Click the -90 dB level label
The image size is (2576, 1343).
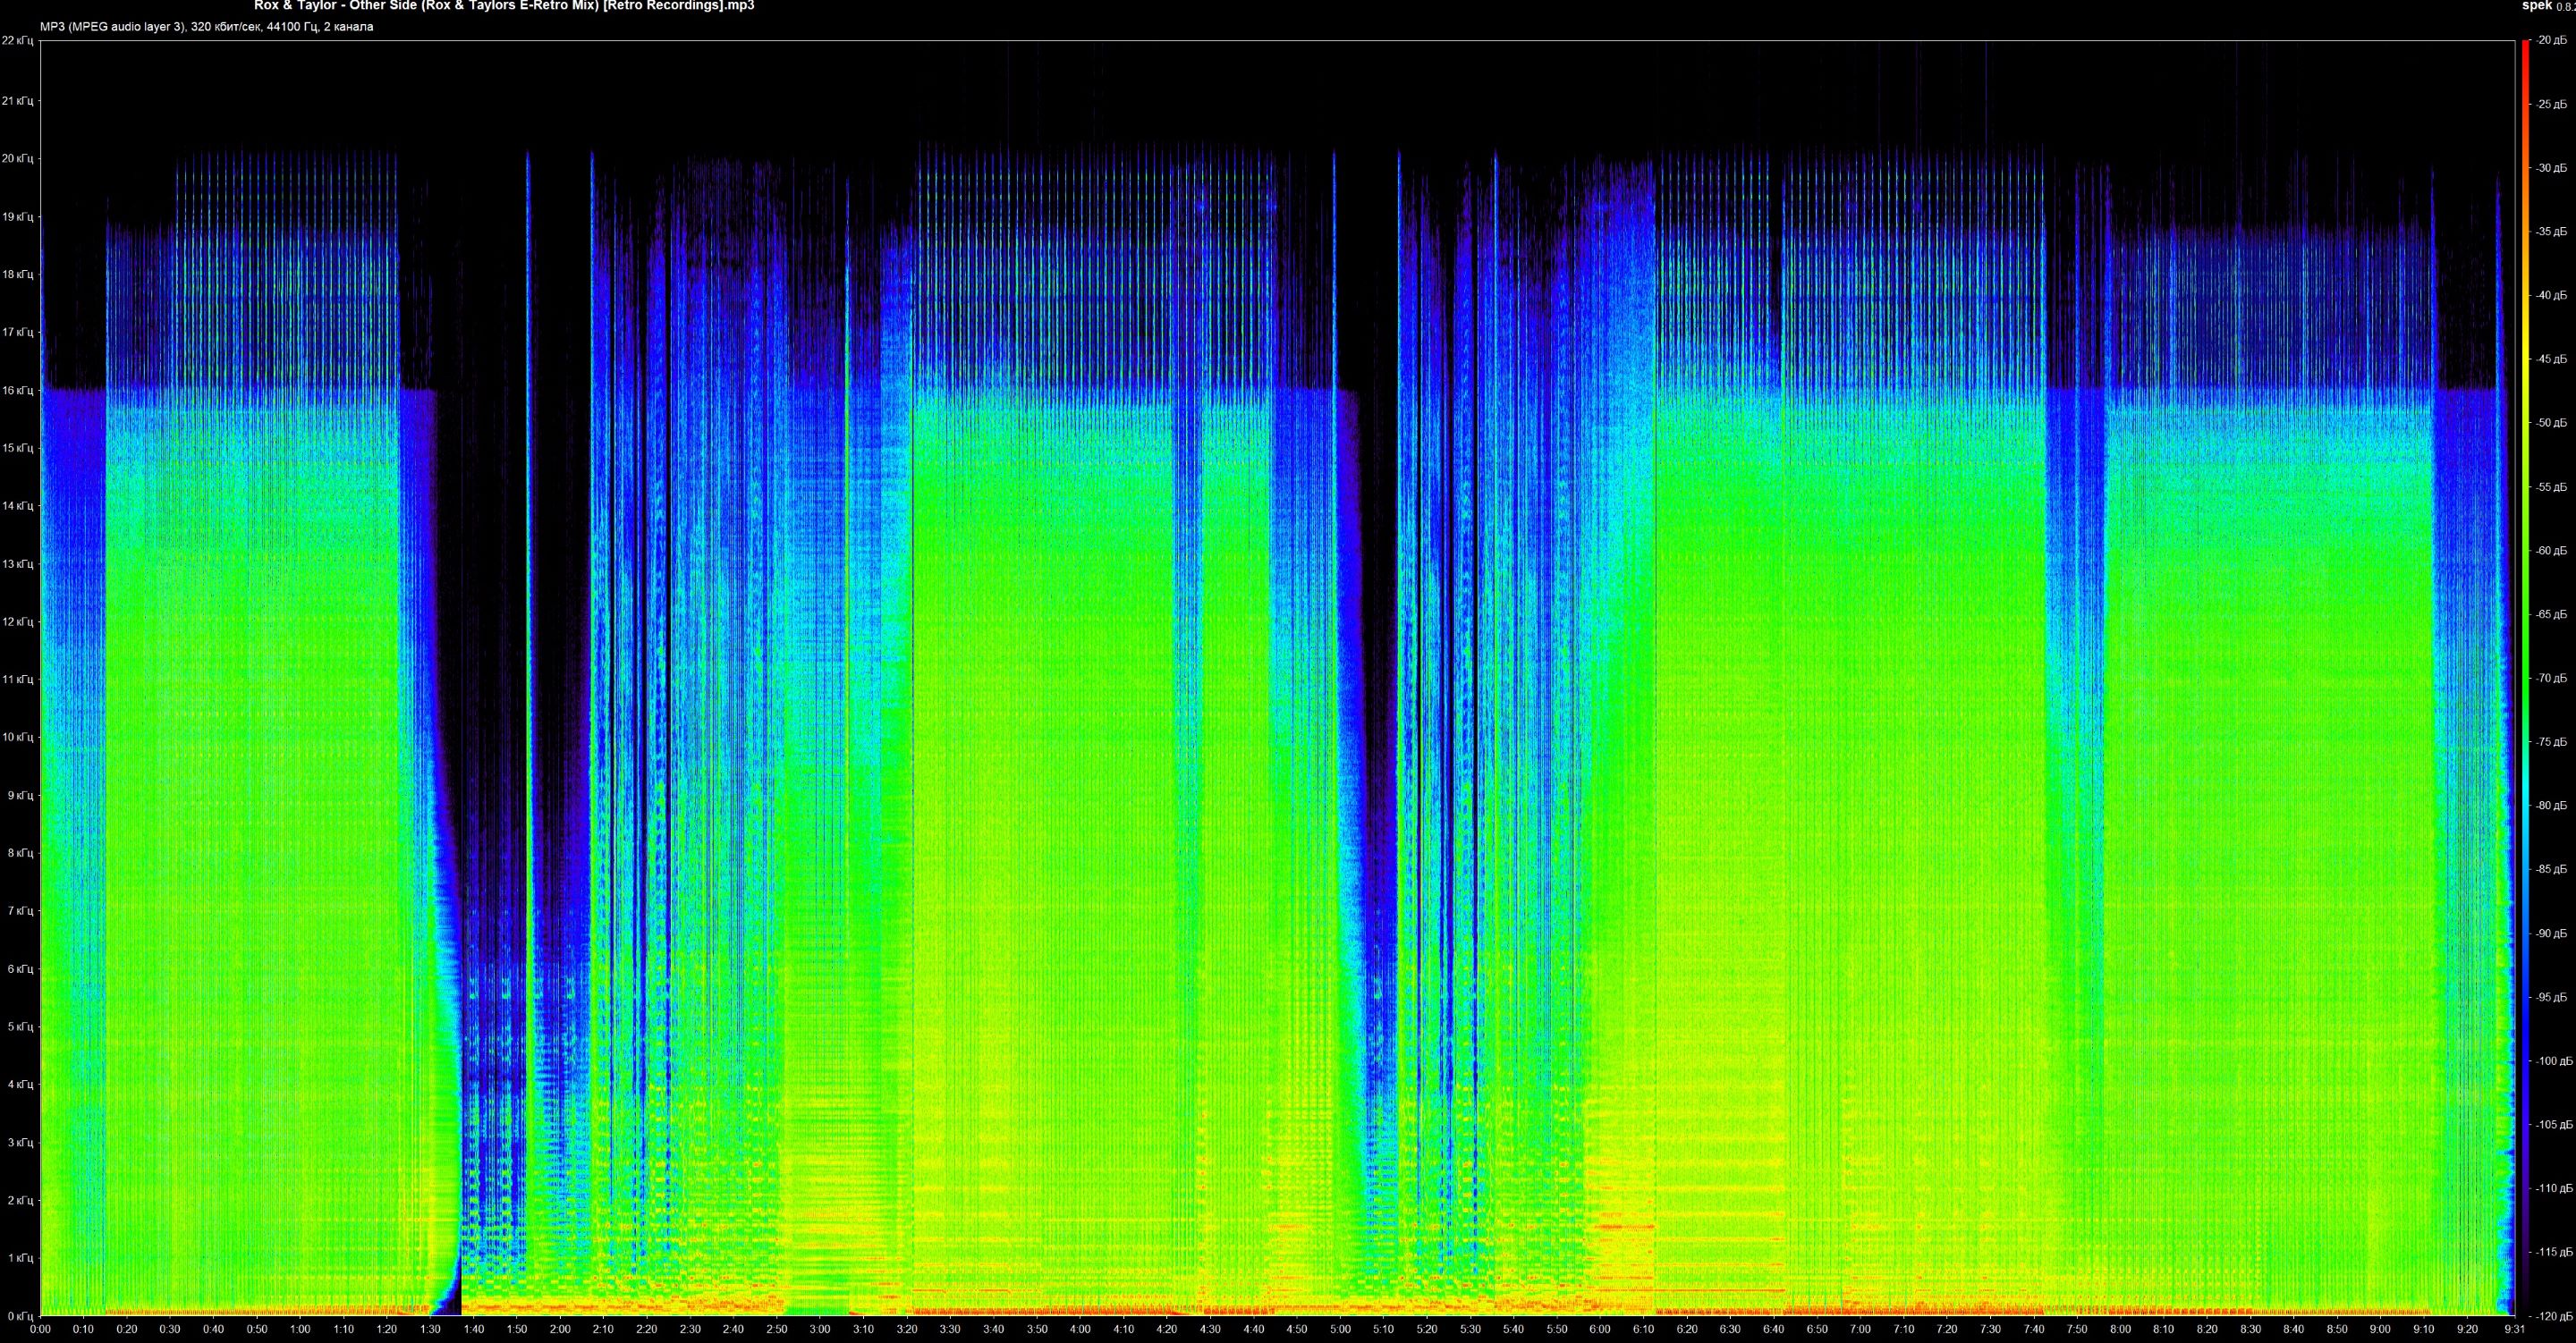[x=2552, y=934]
